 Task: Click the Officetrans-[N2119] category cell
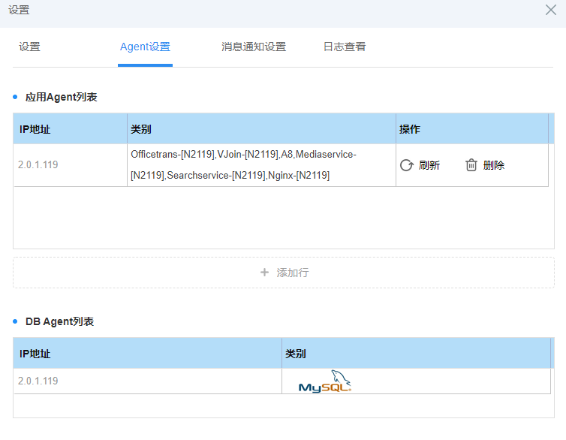tap(261, 165)
